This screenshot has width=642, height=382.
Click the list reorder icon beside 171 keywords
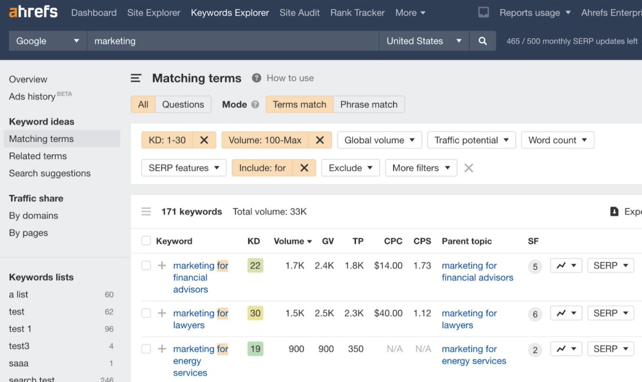(x=146, y=211)
